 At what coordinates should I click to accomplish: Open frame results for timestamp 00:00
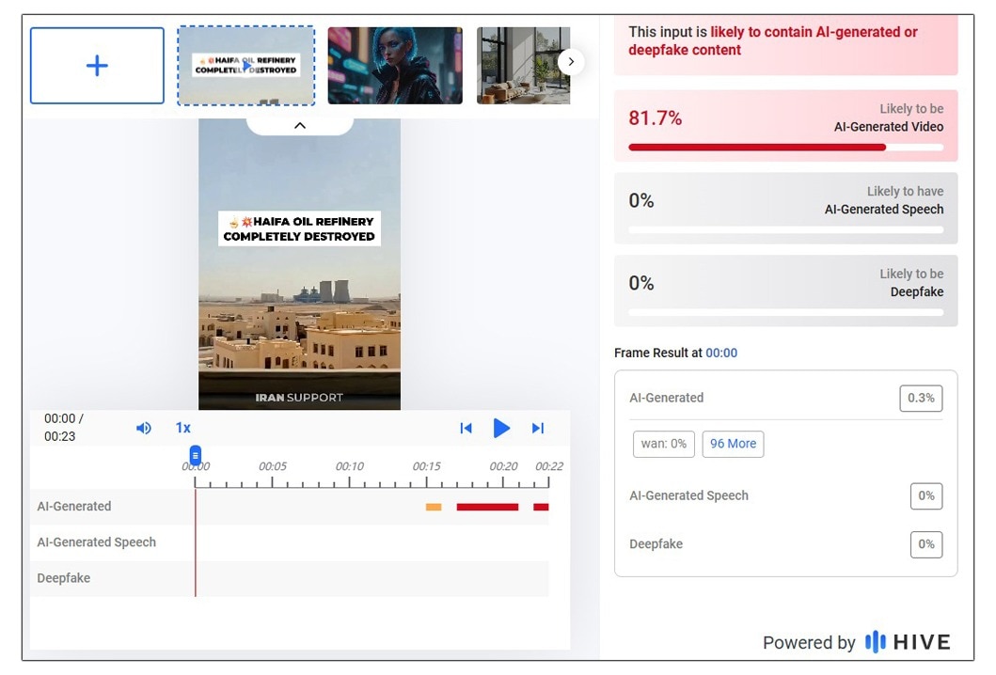pos(721,353)
